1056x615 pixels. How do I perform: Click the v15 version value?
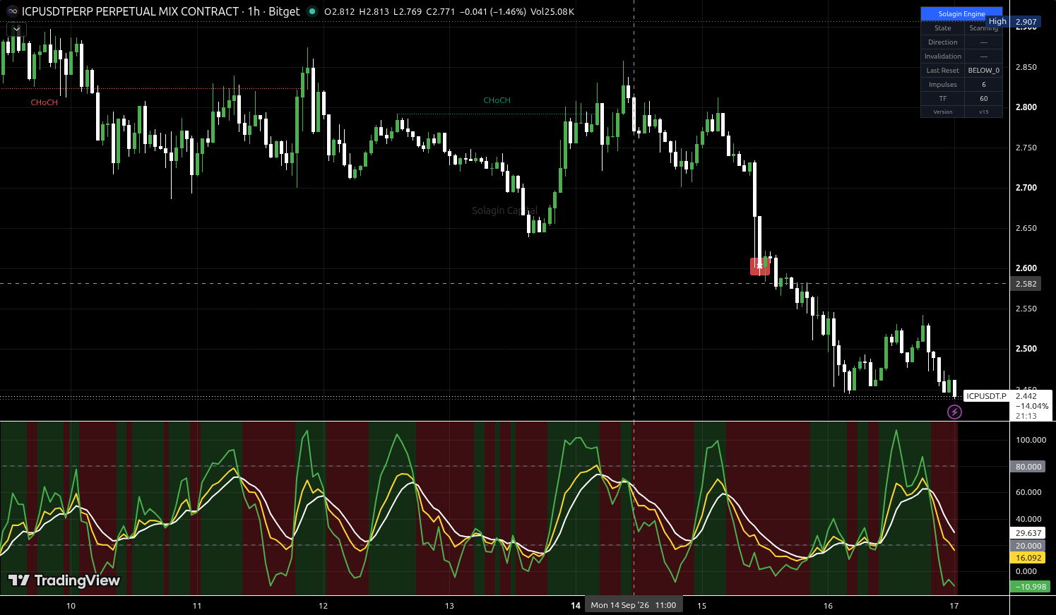(x=984, y=112)
